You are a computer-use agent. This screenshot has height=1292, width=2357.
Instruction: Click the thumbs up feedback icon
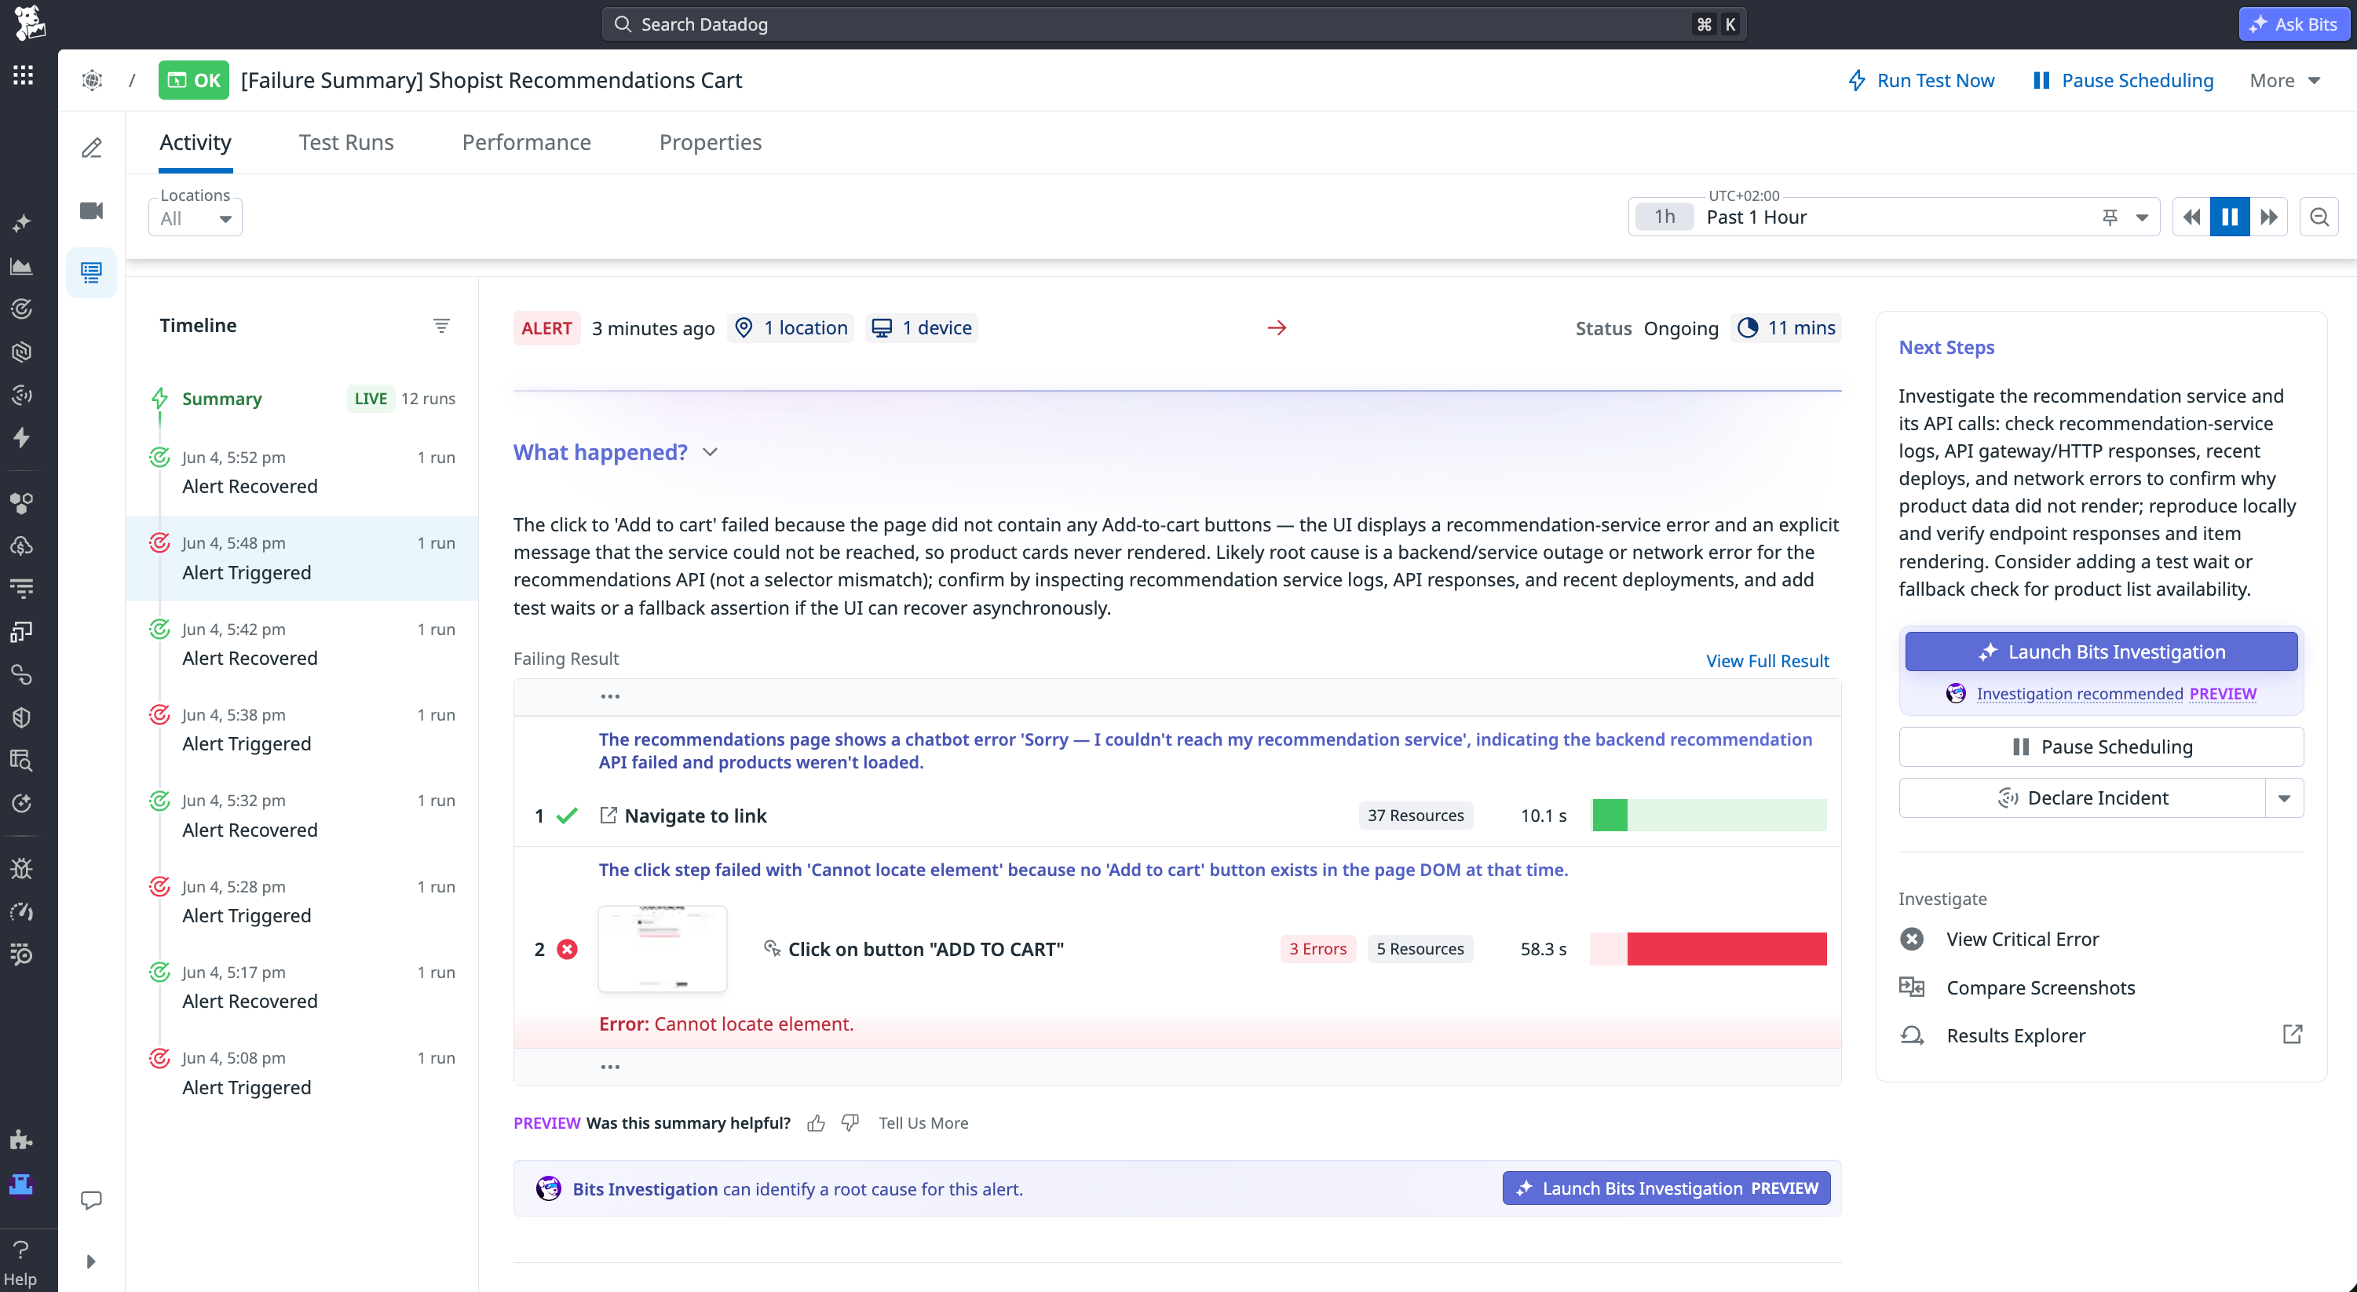[817, 1122]
